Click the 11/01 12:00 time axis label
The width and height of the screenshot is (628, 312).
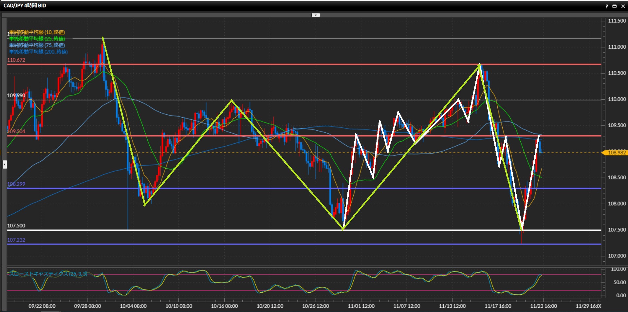pyautogui.click(x=361, y=306)
